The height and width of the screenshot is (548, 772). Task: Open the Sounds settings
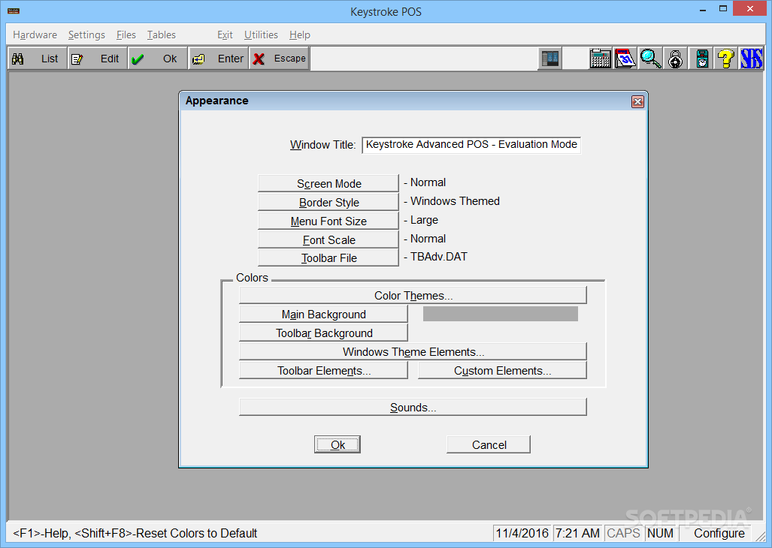coord(413,407)
